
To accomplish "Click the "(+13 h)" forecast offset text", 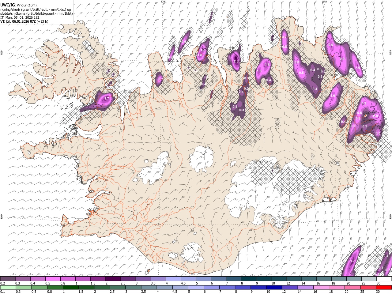I will point(42,21).
